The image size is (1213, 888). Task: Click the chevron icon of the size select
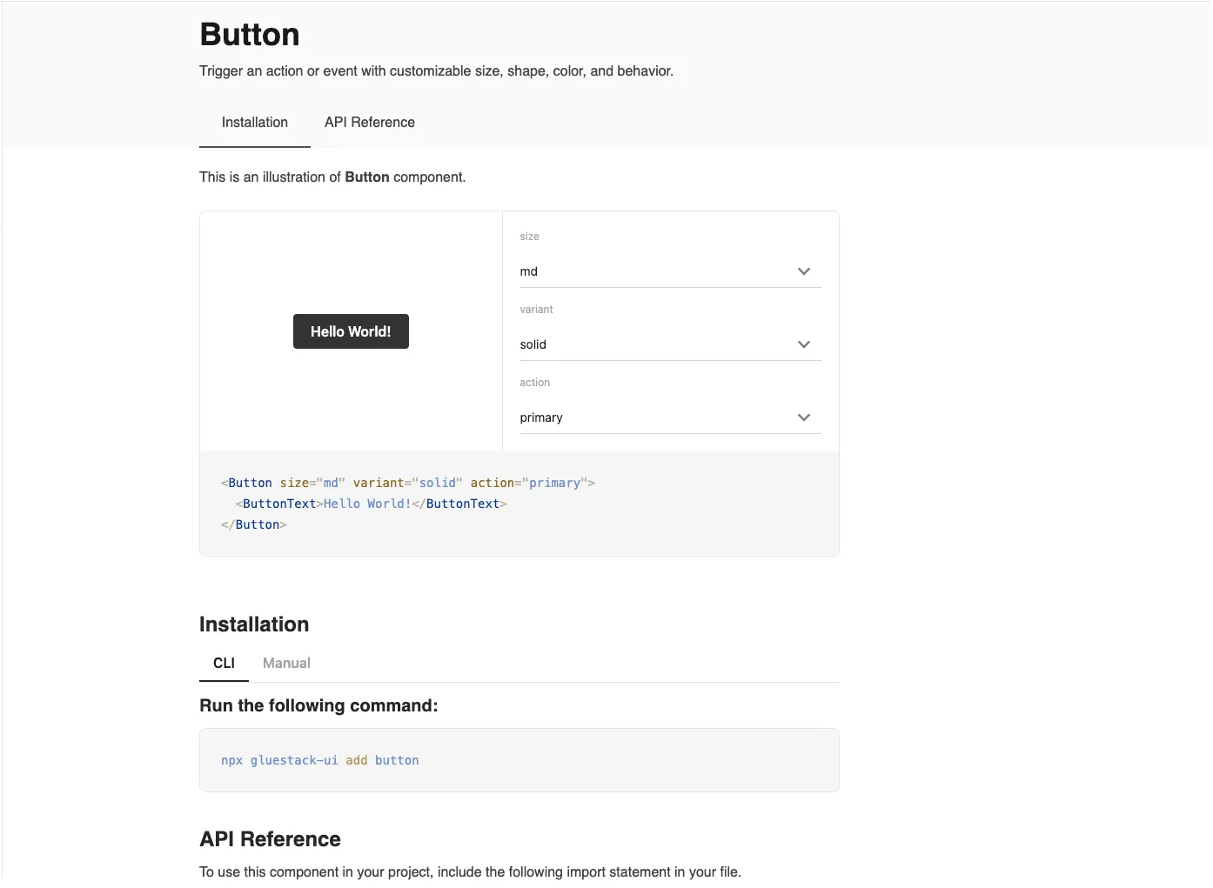pos(803,271)
